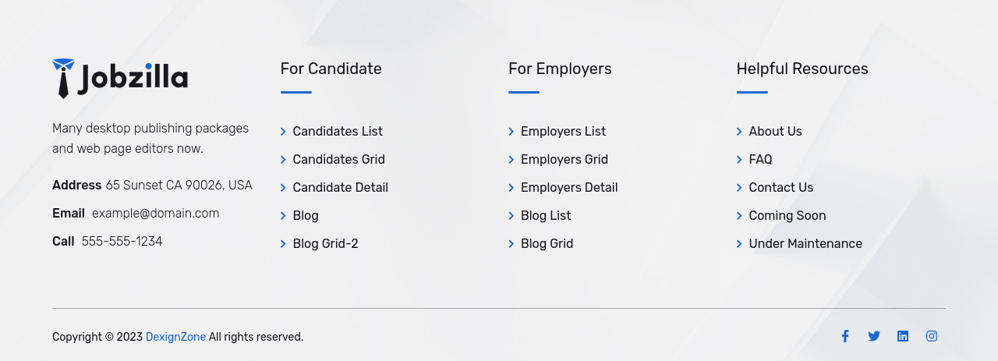This screenshot has width=998, height=361.
Task: Open the Coming Soon page
Action: [x=787, y=216]
